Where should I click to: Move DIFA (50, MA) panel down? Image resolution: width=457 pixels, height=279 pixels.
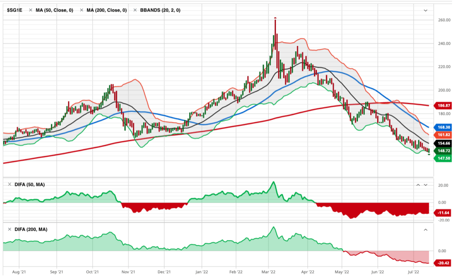coord(425,185)
